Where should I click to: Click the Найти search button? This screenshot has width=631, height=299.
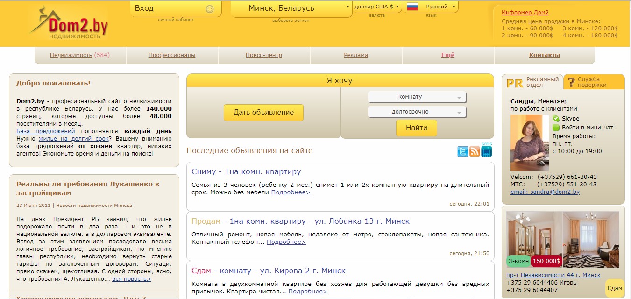click(417, 128)
